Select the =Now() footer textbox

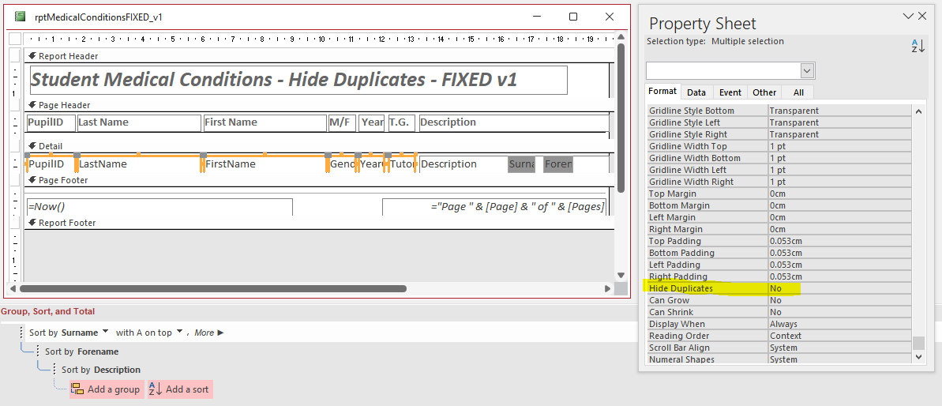click(160, 207)
